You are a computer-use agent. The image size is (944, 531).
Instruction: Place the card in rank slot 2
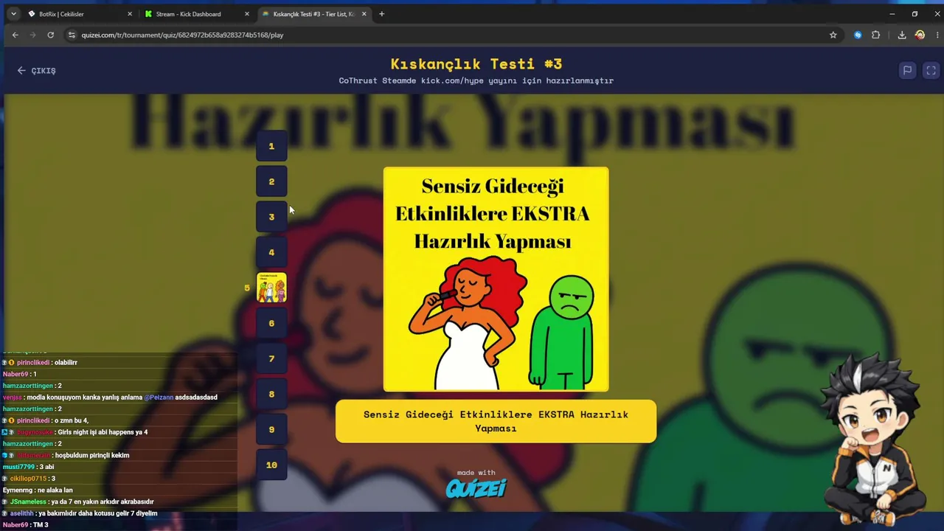(x=271, y=181)
